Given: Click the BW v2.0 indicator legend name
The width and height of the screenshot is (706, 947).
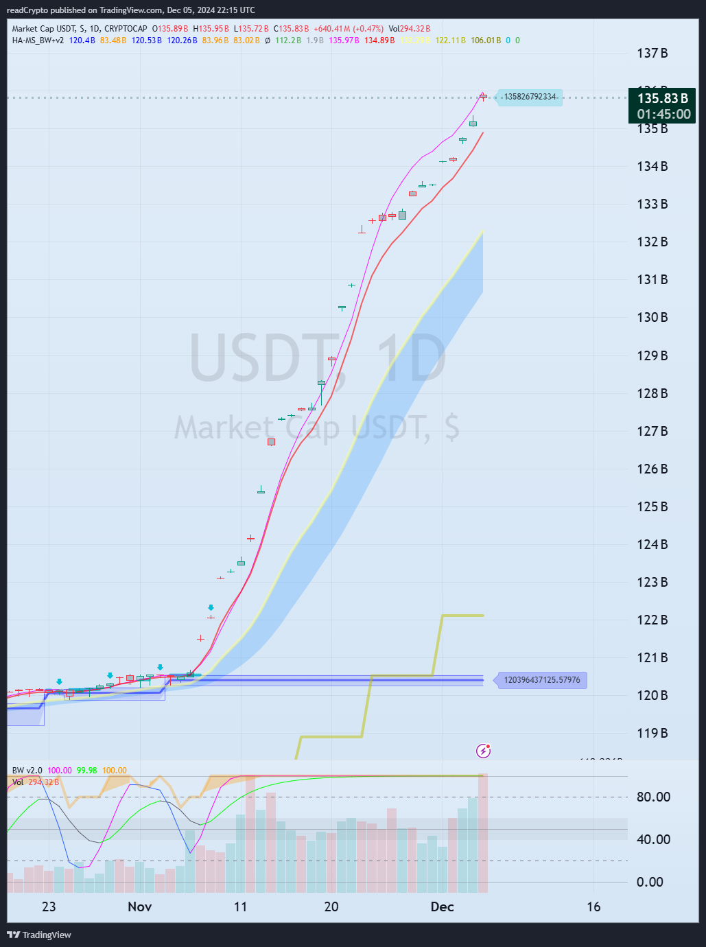Looking at the screenshot, I should click(x=27, y=771).
